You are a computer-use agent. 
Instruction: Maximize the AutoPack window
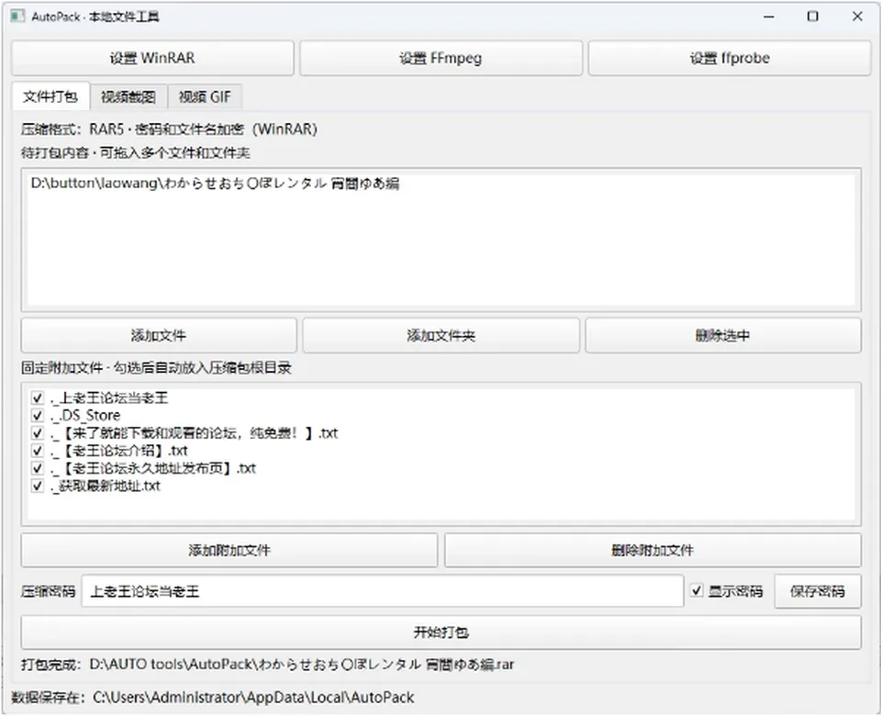coord(813,17)
